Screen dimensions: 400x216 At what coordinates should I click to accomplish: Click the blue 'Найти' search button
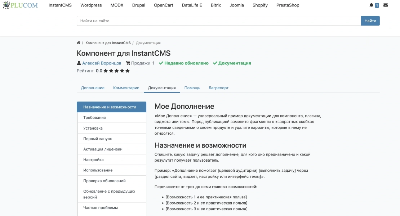(370, 21)
